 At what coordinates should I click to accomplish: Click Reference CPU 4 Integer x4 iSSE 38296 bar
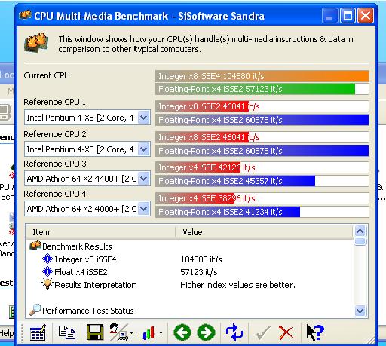(262, 198)
